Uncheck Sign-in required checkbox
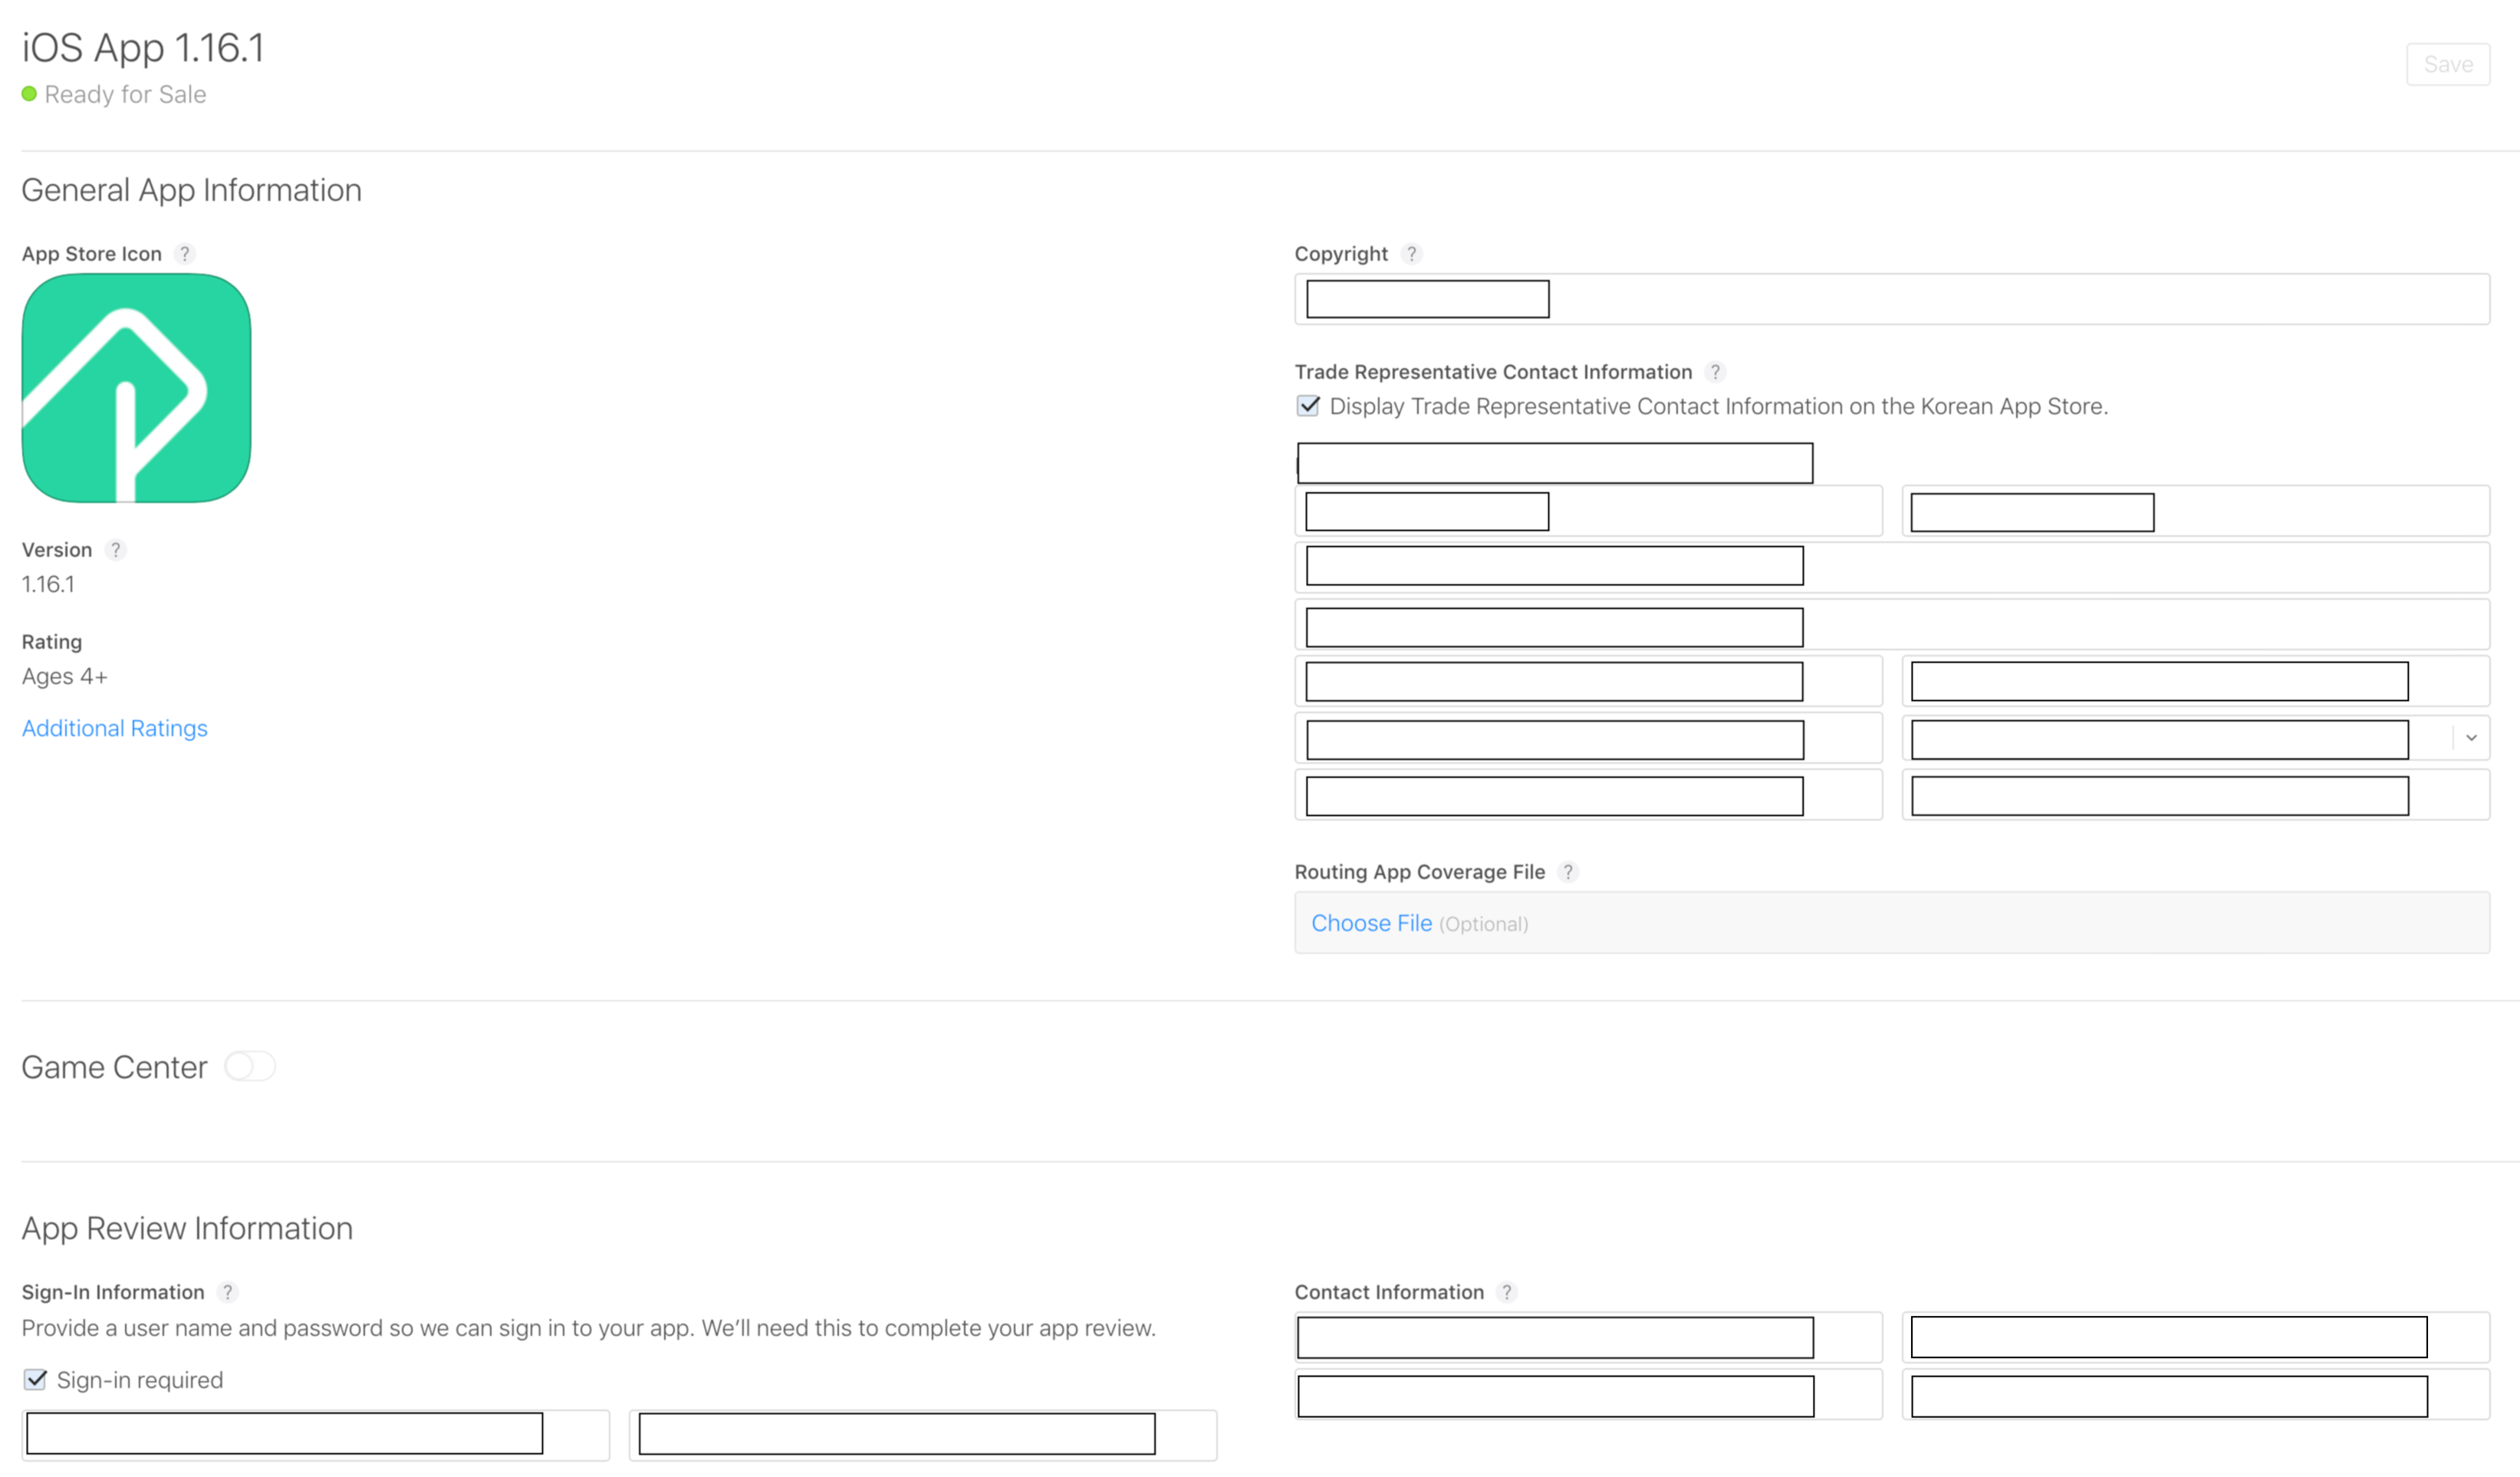The width and height of the screenshot is (2520, 1477). (35, 1380)
